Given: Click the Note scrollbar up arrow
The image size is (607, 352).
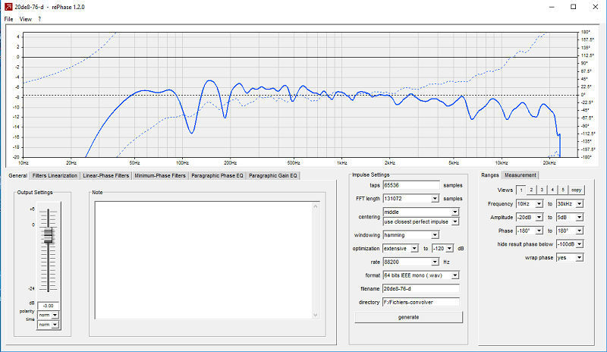Looking at the screenshot, I should (315, 206).
